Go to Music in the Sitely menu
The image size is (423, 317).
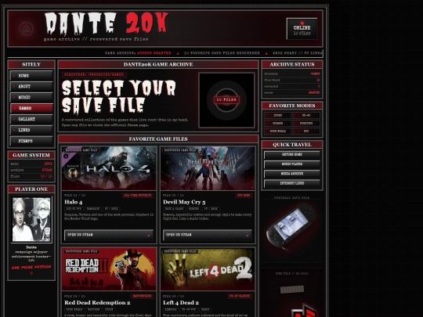[31, 97]
